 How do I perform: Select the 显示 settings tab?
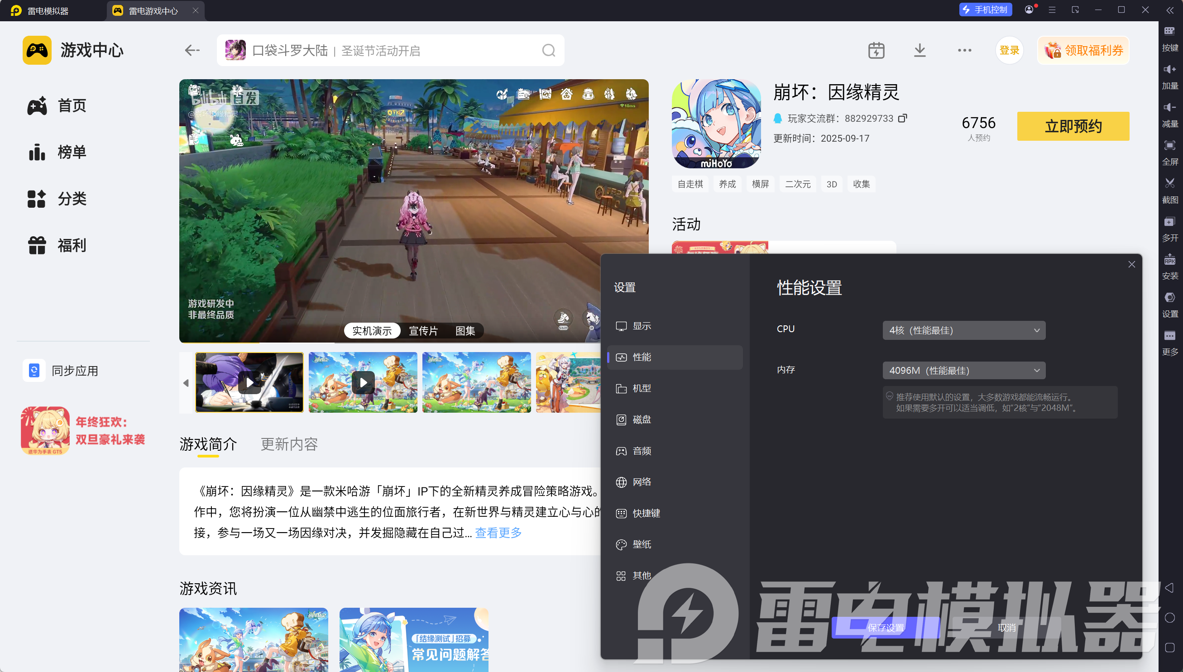pyautogui.click(x=642, y=326)
